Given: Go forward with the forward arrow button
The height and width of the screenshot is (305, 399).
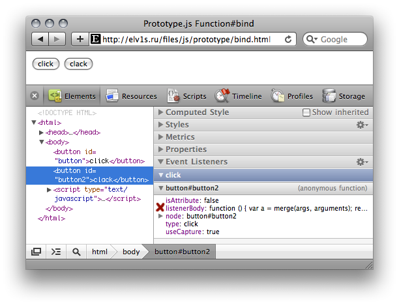Looking at the screenshot, I should tap(57, 39).
